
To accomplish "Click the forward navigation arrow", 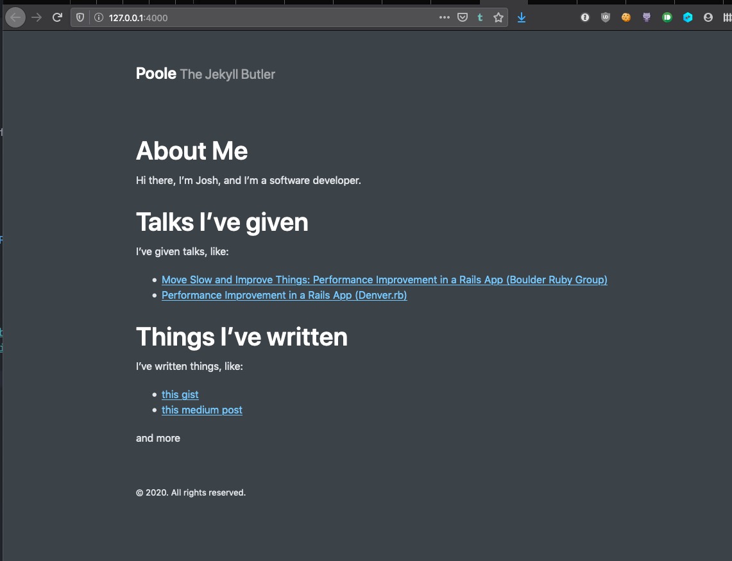I will click(37, 18).
